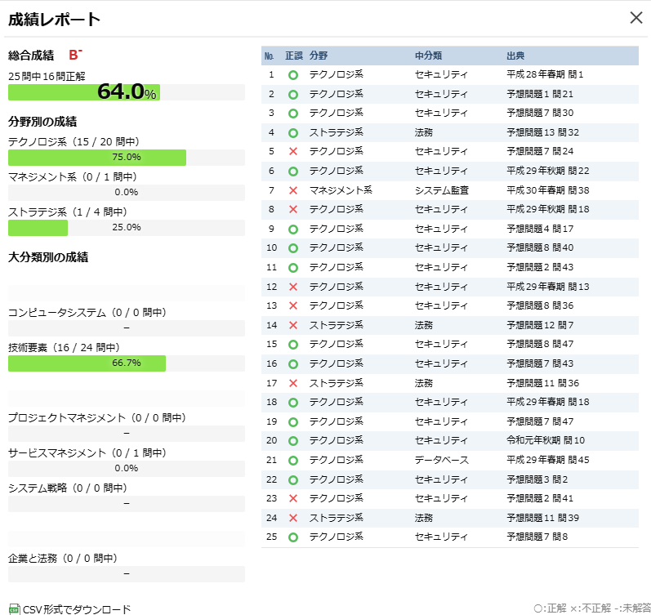651x615 pixels.
Task: Select source 予想問題4 問17
Action: pyautogui.click(x=540, y=229)
